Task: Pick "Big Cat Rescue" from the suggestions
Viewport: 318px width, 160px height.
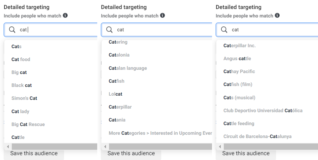Action: (28, 124)
